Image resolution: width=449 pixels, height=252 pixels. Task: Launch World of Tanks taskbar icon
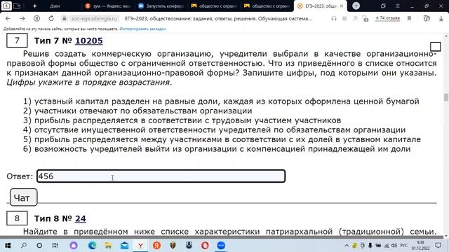(173, 246)
